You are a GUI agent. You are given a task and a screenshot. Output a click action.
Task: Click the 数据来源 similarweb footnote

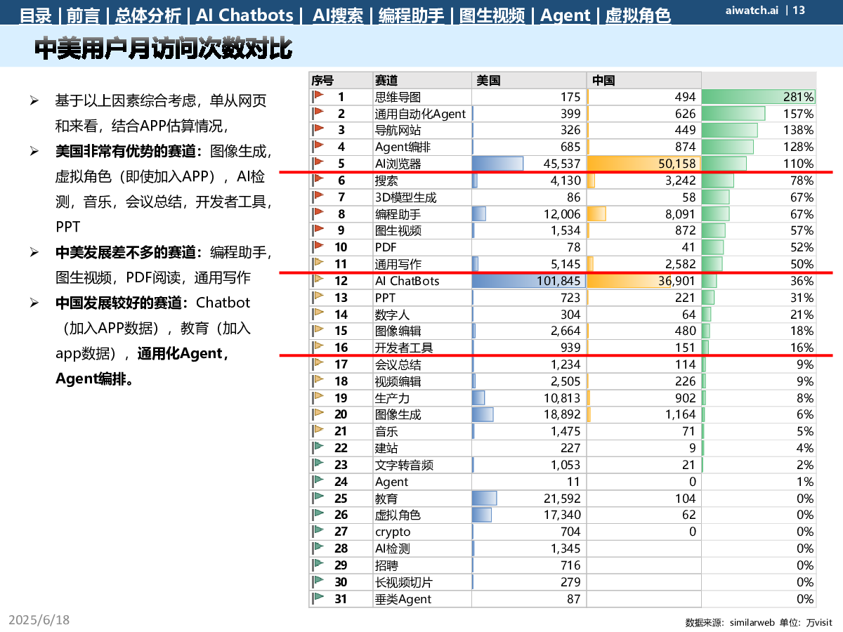(759, 622)
